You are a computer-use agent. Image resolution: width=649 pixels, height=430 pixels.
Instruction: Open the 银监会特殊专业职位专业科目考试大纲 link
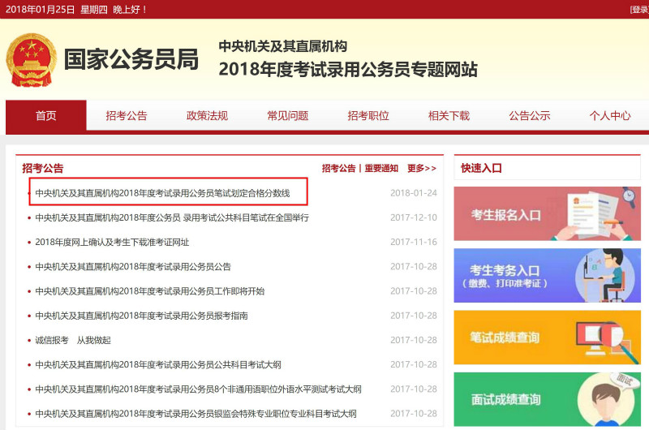coord(196,414)
